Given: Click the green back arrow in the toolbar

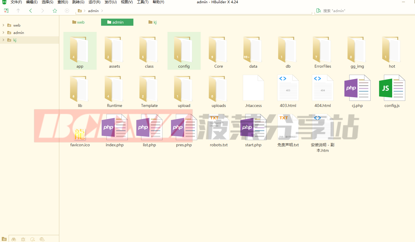Looking at the screenshot, I should (31, 11).
